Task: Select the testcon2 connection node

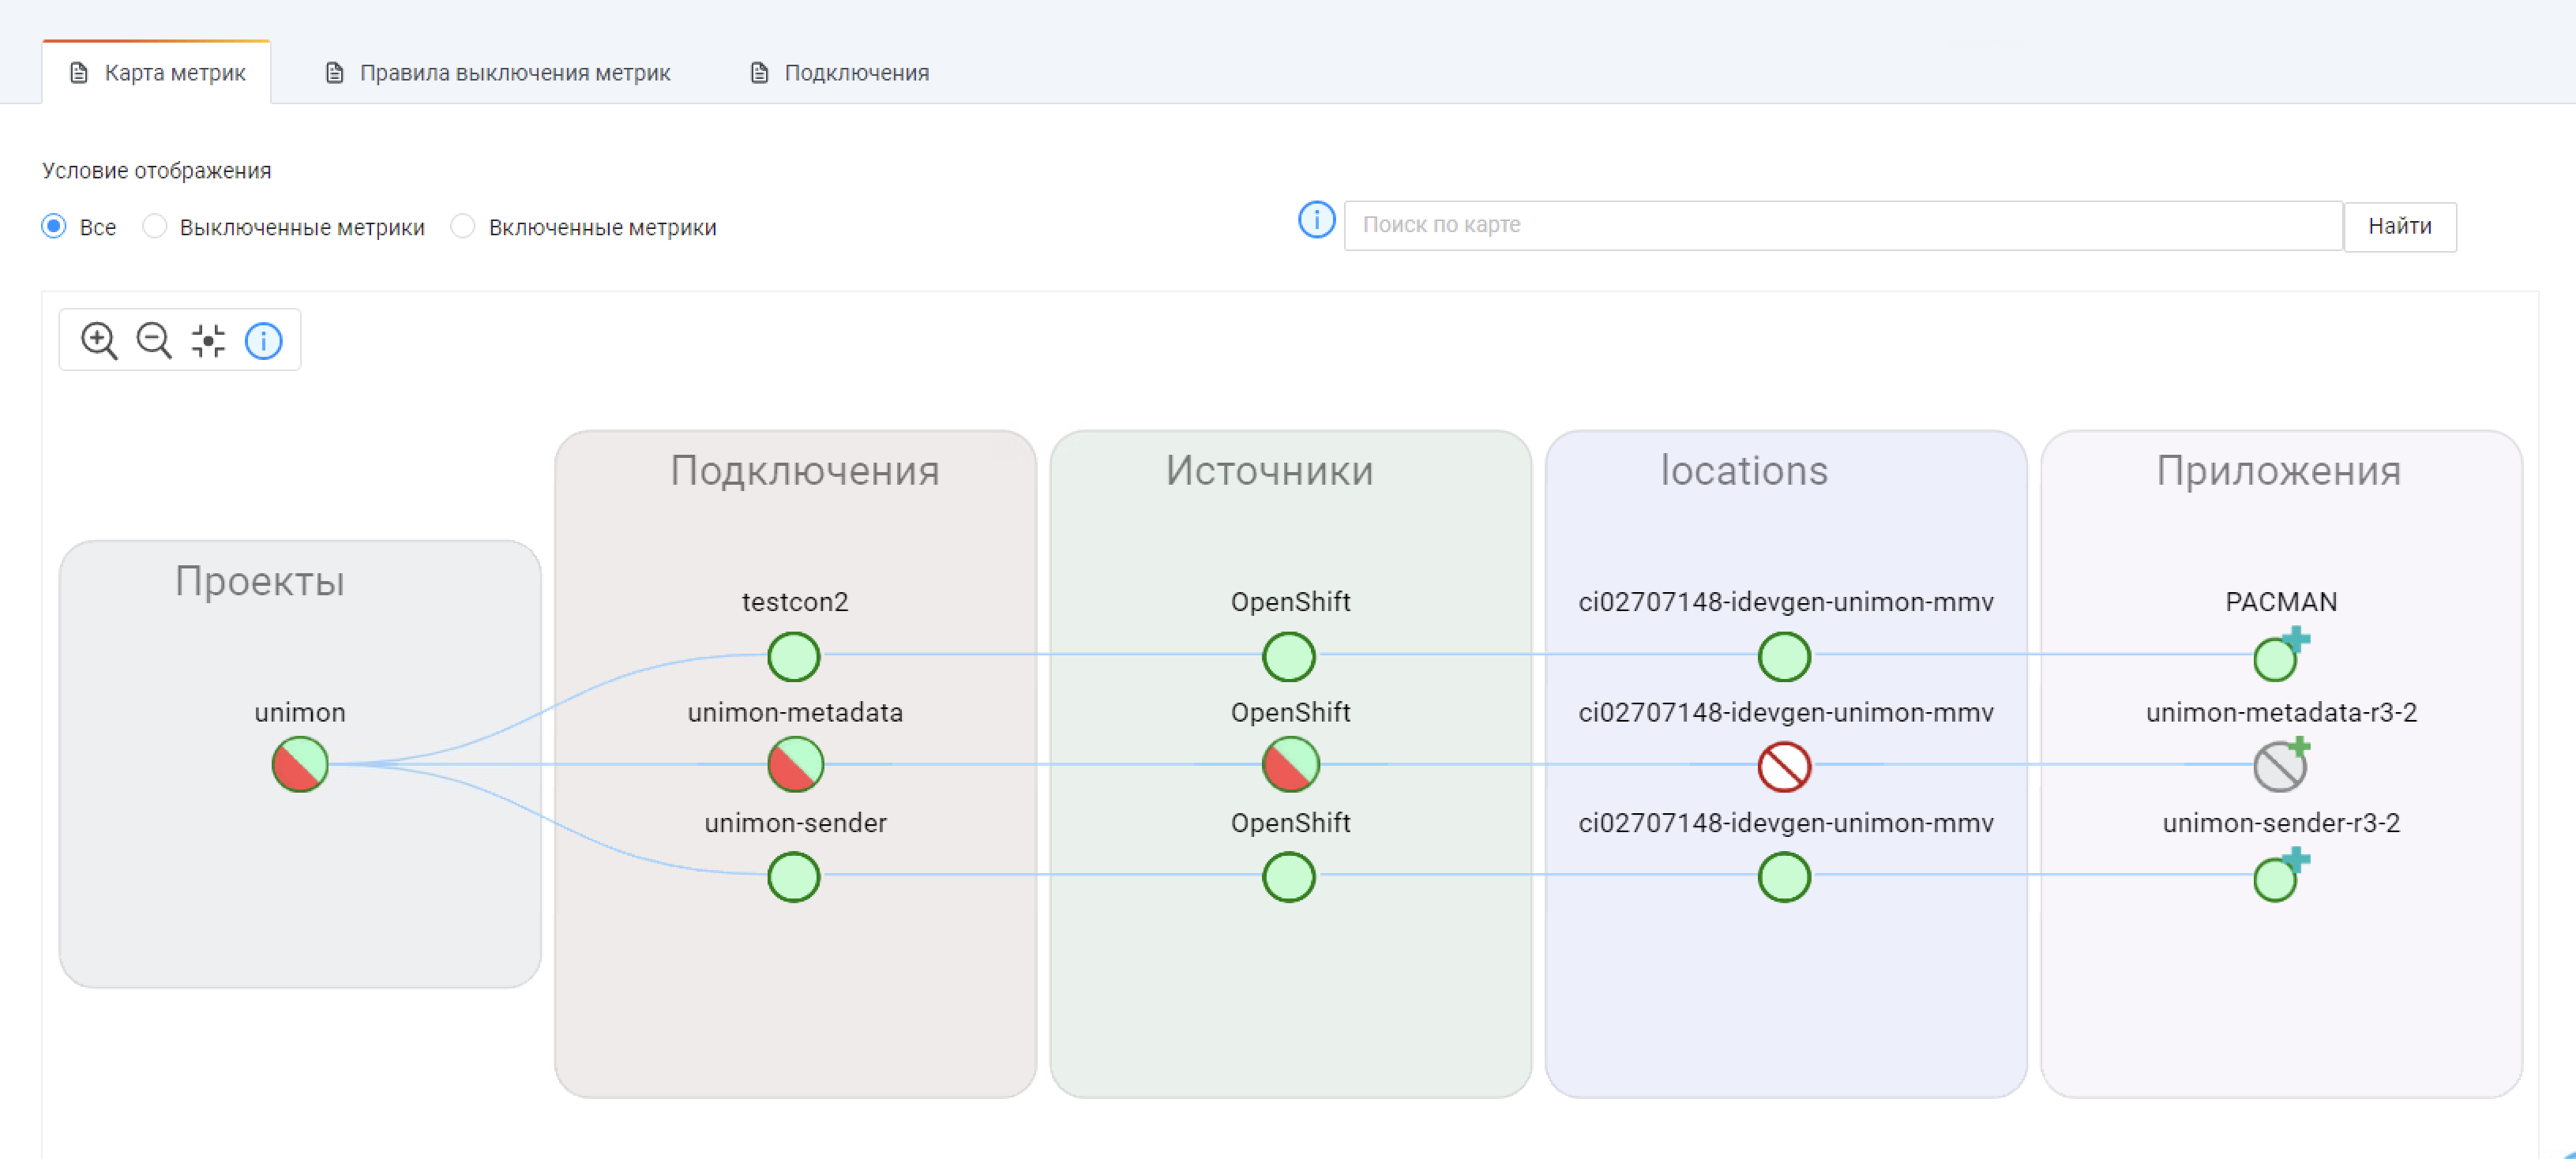Action: coord(794,657)
